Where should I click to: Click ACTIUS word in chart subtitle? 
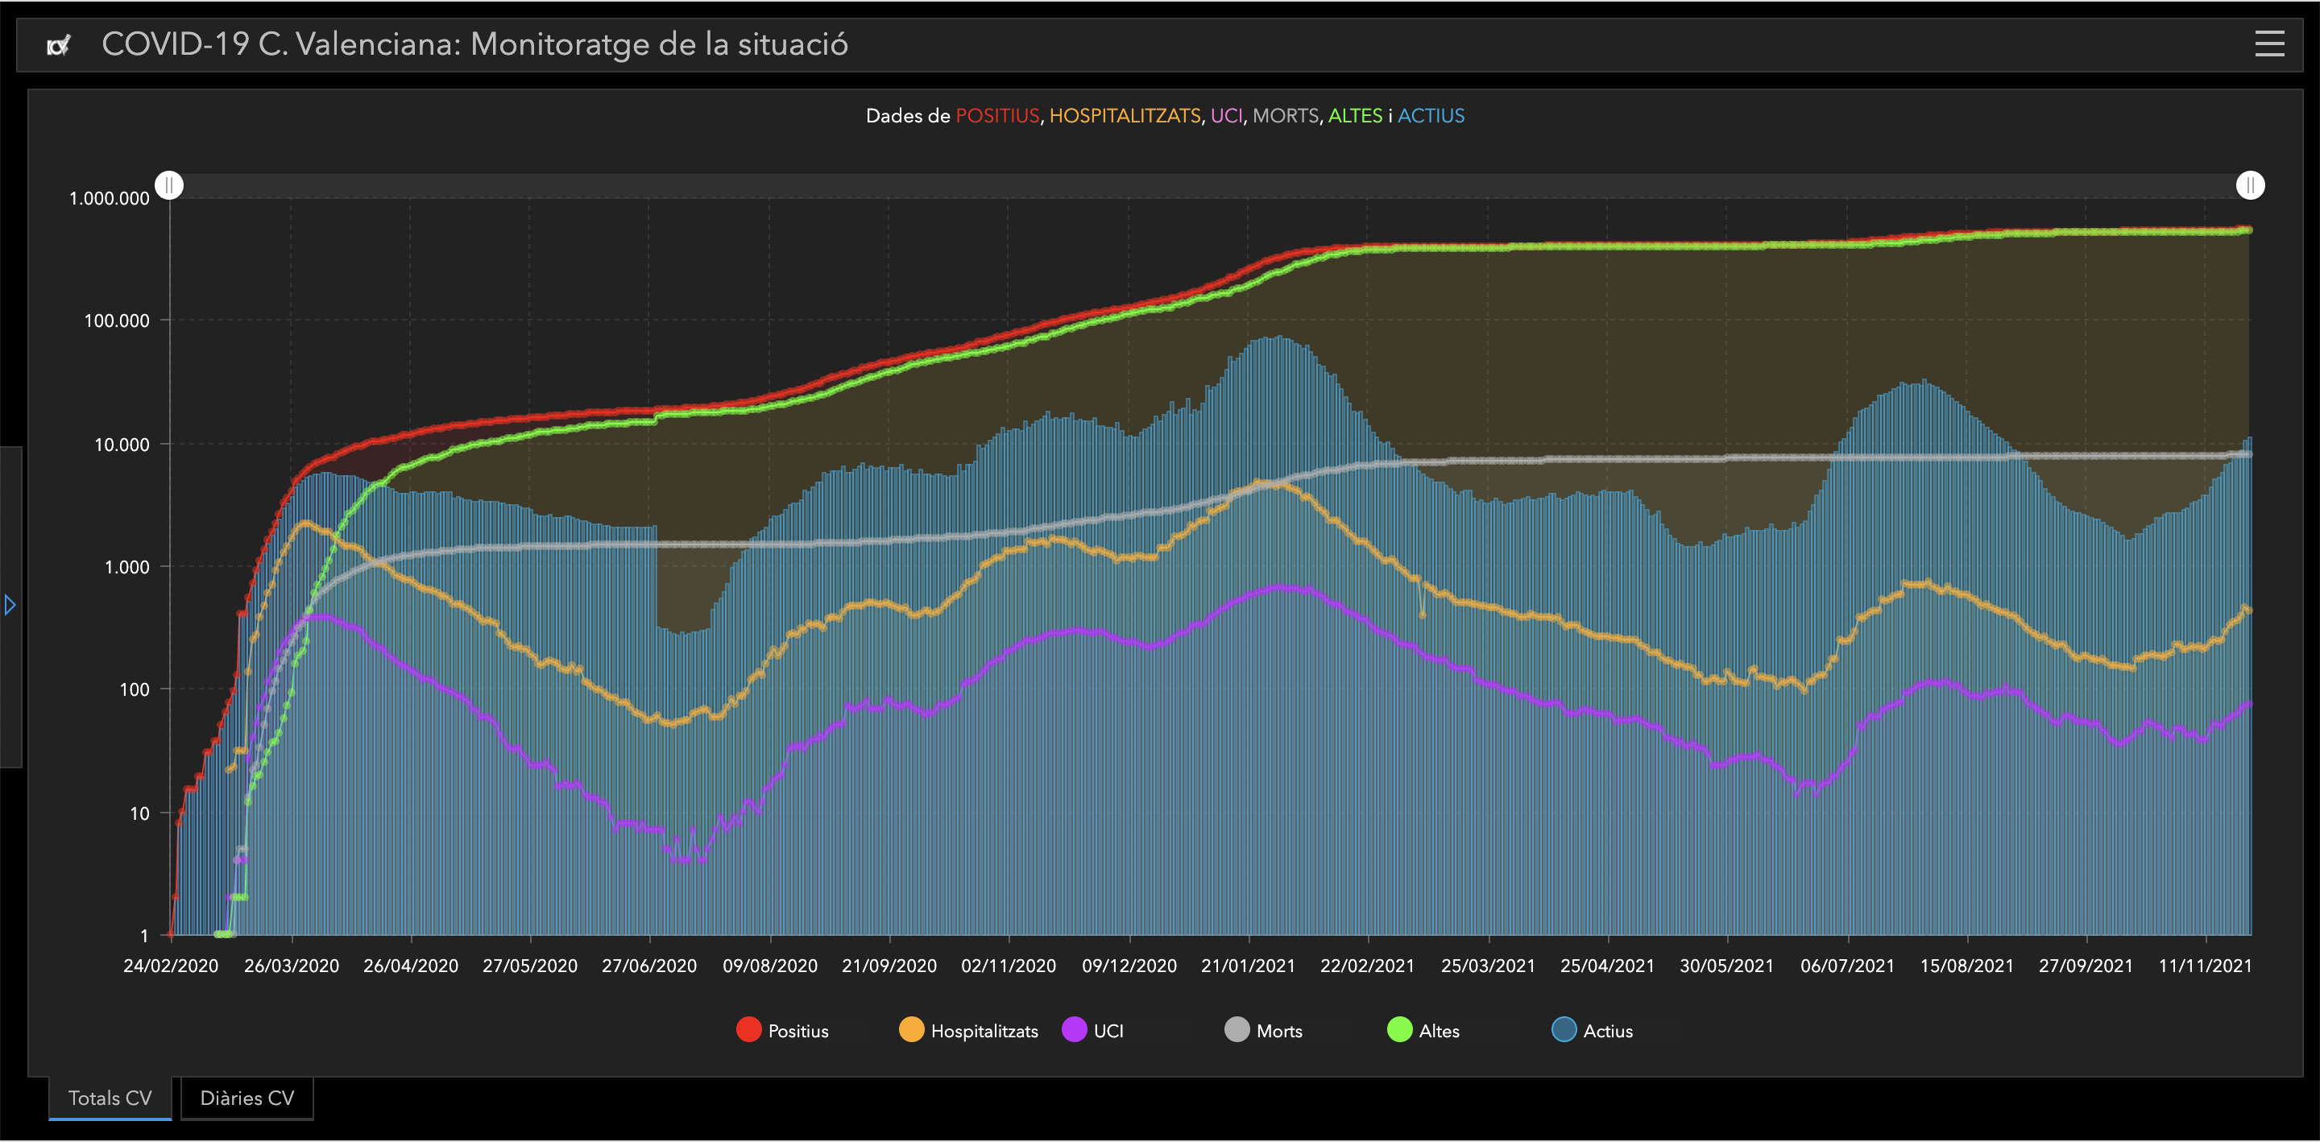pyautogui.click(x=1430, y=116)
